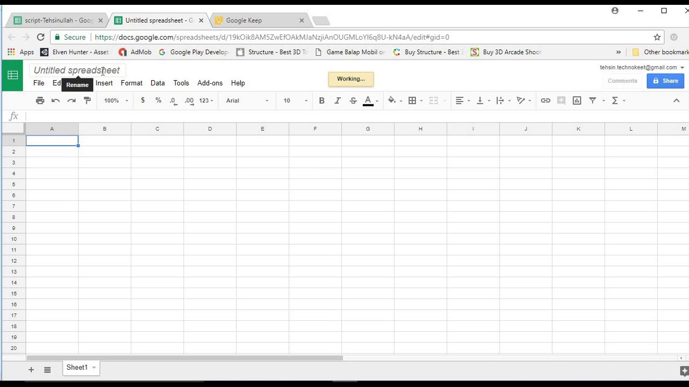This screenshot has height=387, width=689.
Task: Open the font size dropdown
Action: (x=293, y=101)
